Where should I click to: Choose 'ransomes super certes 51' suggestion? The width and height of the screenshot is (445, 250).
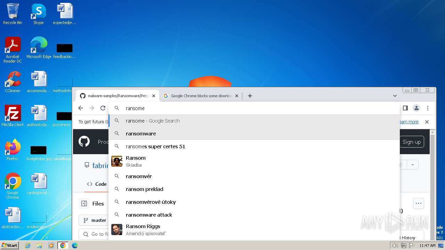click(254, 147)
